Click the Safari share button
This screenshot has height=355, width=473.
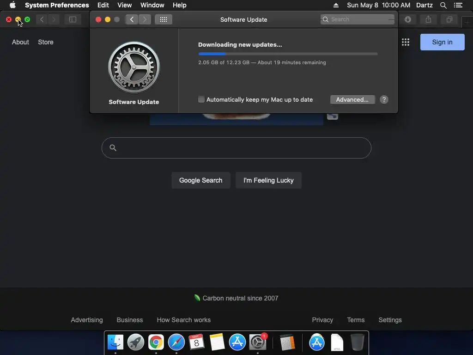428,19
